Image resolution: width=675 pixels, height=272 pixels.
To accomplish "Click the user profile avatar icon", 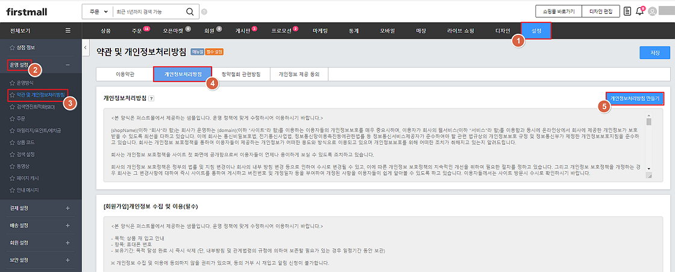I will [653, 11].
